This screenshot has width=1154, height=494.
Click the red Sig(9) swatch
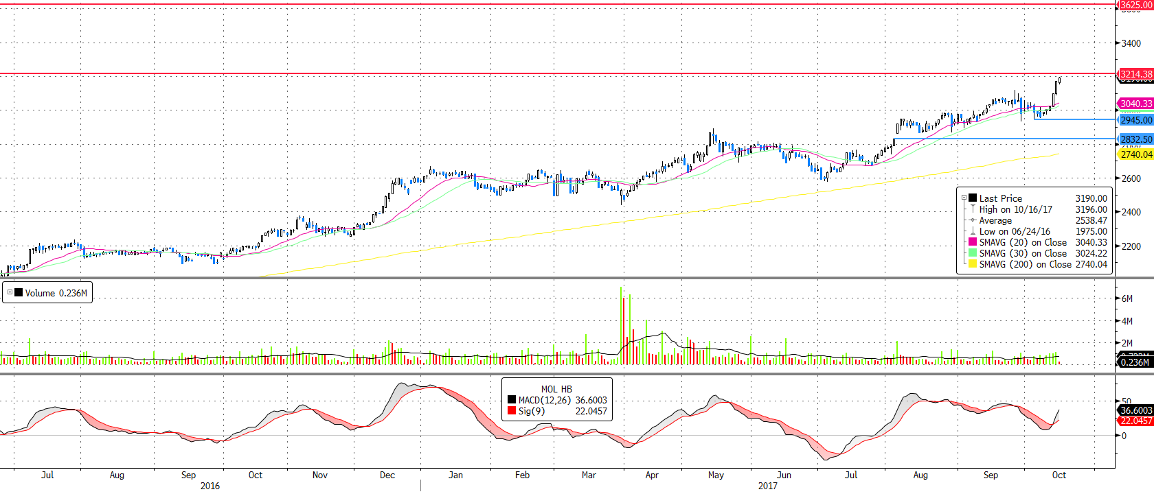[512, 411]
